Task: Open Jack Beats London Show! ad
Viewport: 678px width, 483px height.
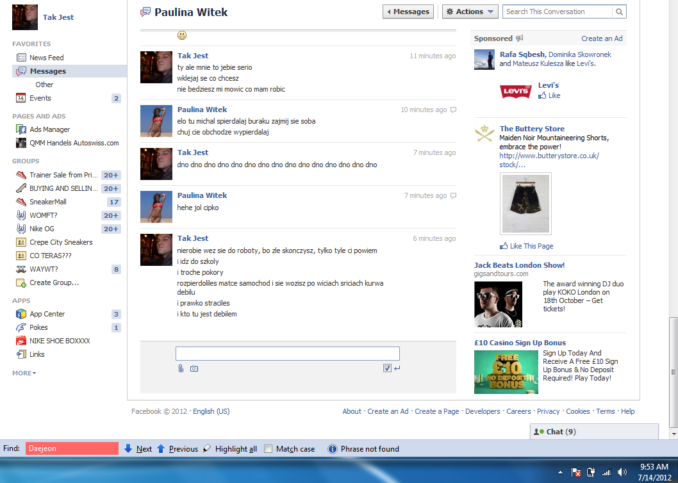Action: pyautogui.click(x=519, y=265)
